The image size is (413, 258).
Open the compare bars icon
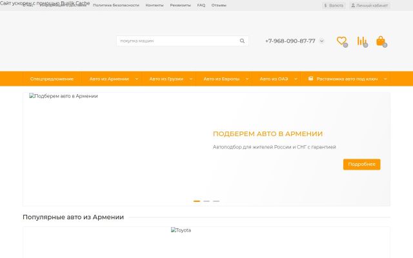[362, 41]
